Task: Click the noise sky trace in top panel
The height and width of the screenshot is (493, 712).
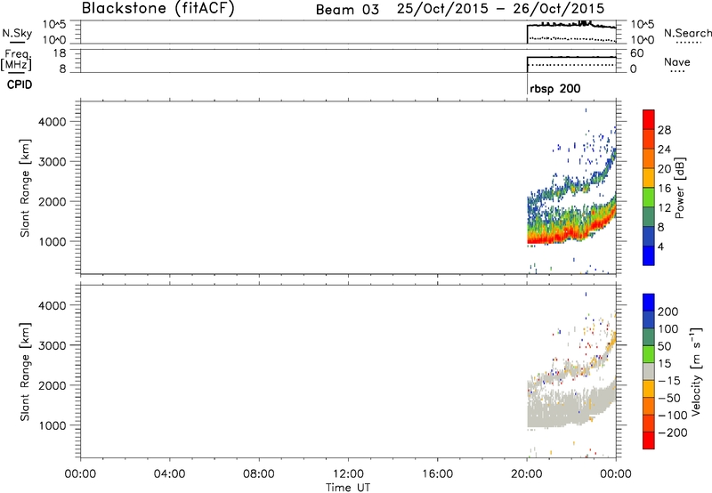Action: tap(571, 25)
